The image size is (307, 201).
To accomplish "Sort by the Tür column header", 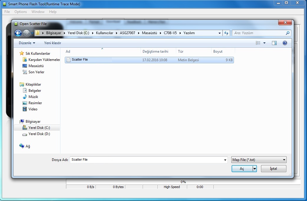I will (194, 52).
